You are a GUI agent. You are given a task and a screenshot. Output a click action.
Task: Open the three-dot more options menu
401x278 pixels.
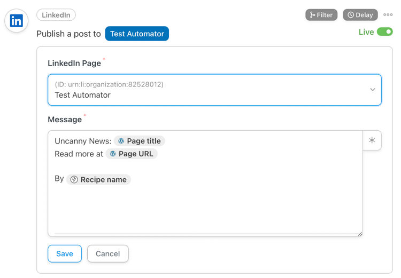coord(388,15)
